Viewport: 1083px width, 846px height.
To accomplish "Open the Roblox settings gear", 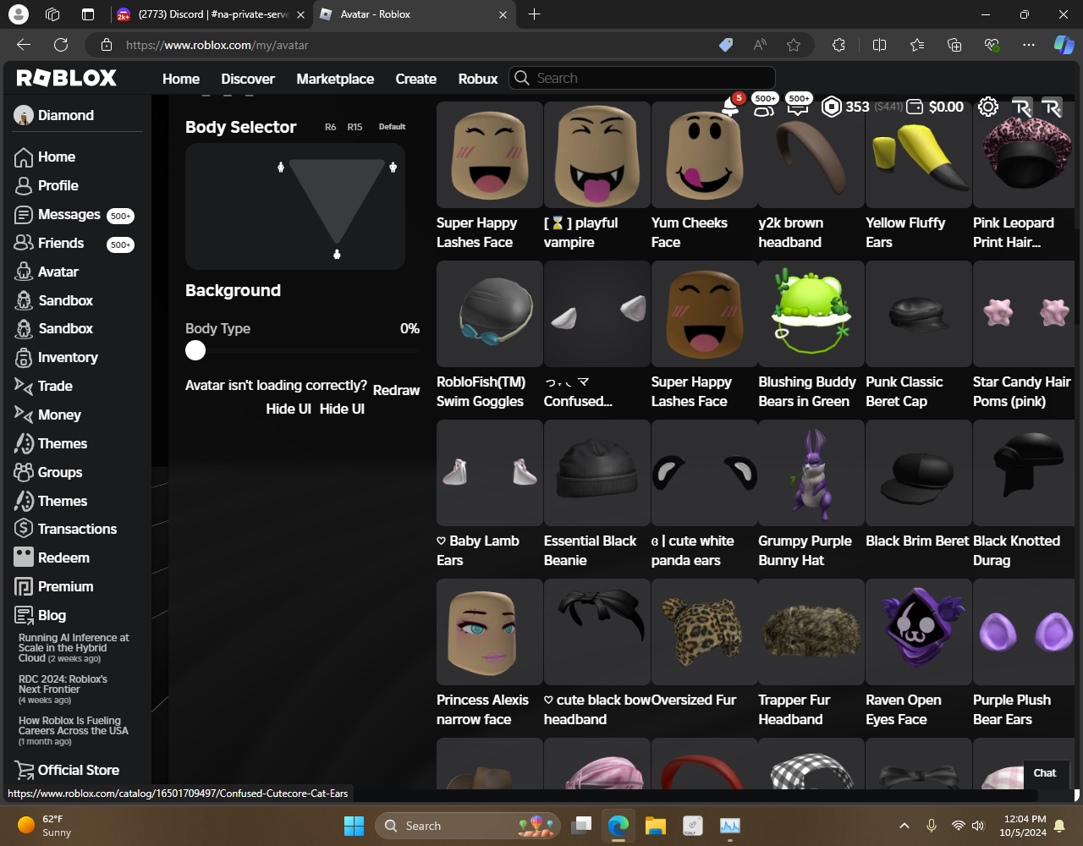I will [987, 107].
